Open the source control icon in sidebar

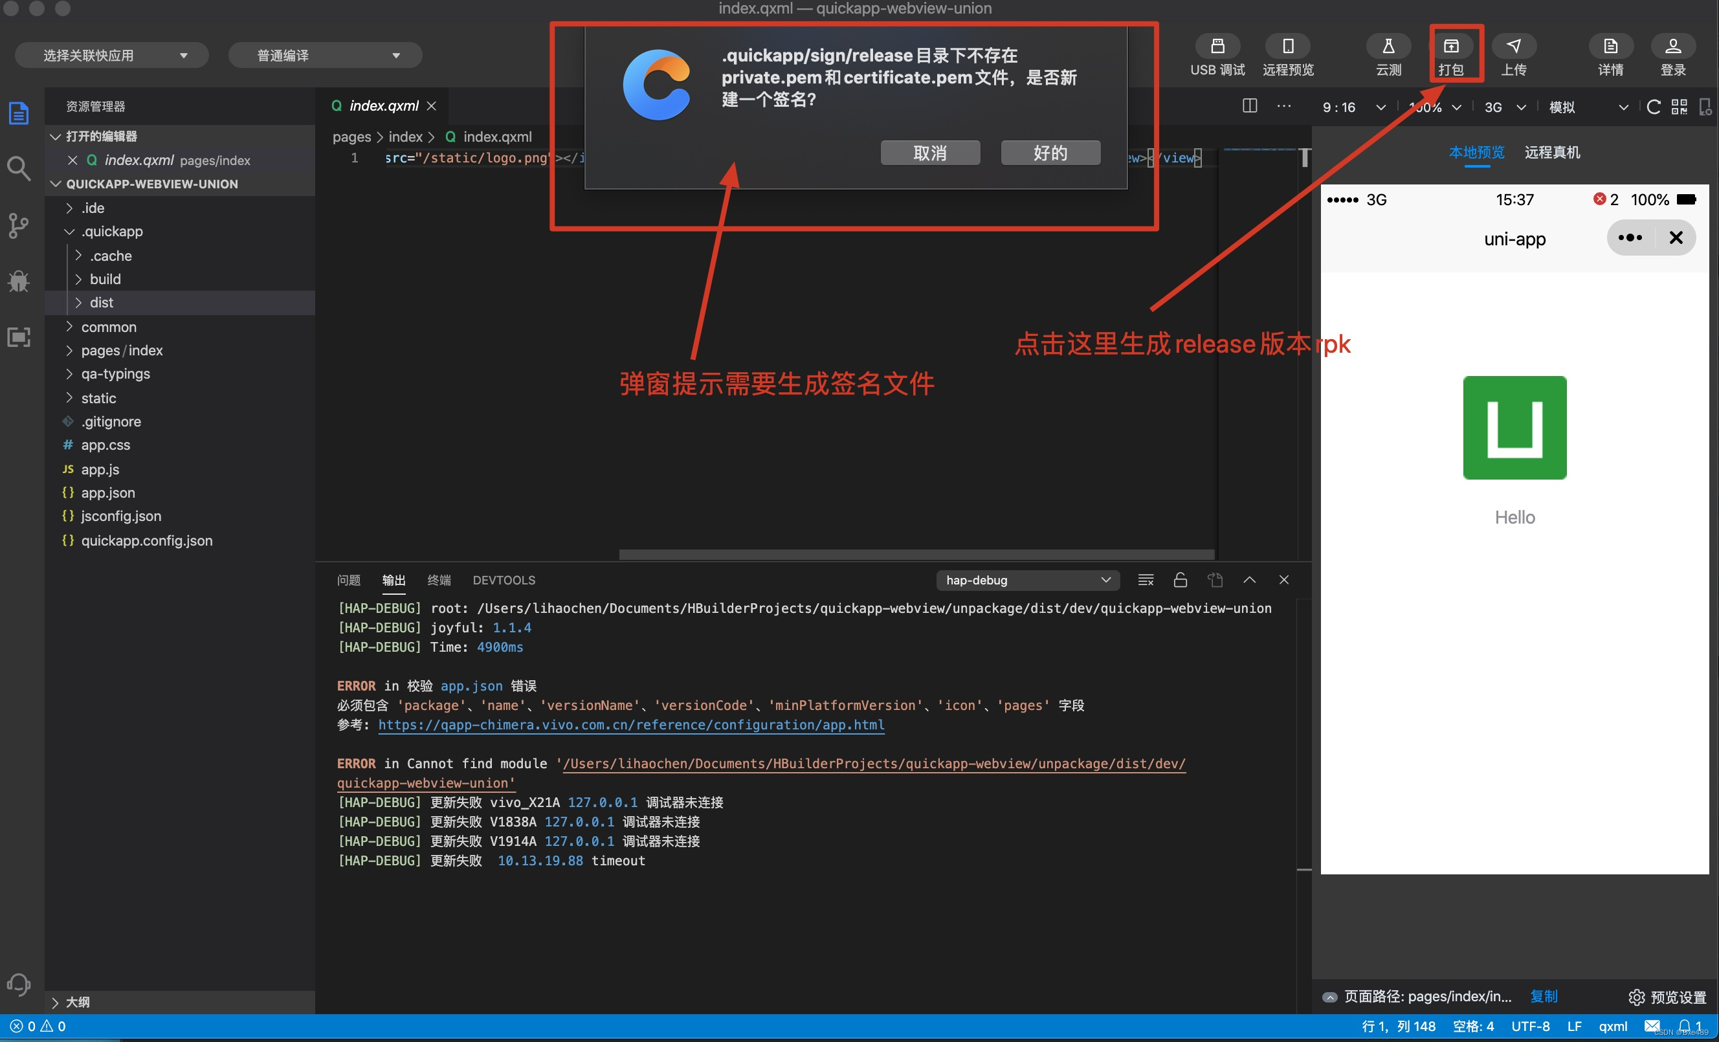point(19,225)
